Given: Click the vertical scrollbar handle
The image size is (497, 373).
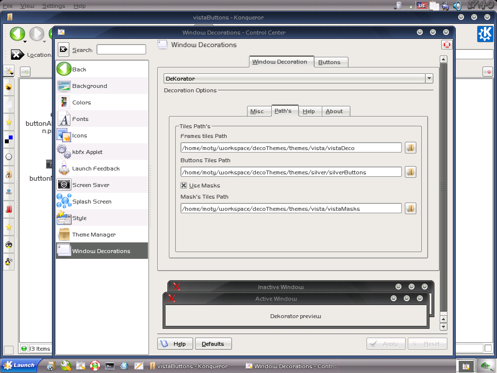Looking at the screenshot, I should point(444,187).
